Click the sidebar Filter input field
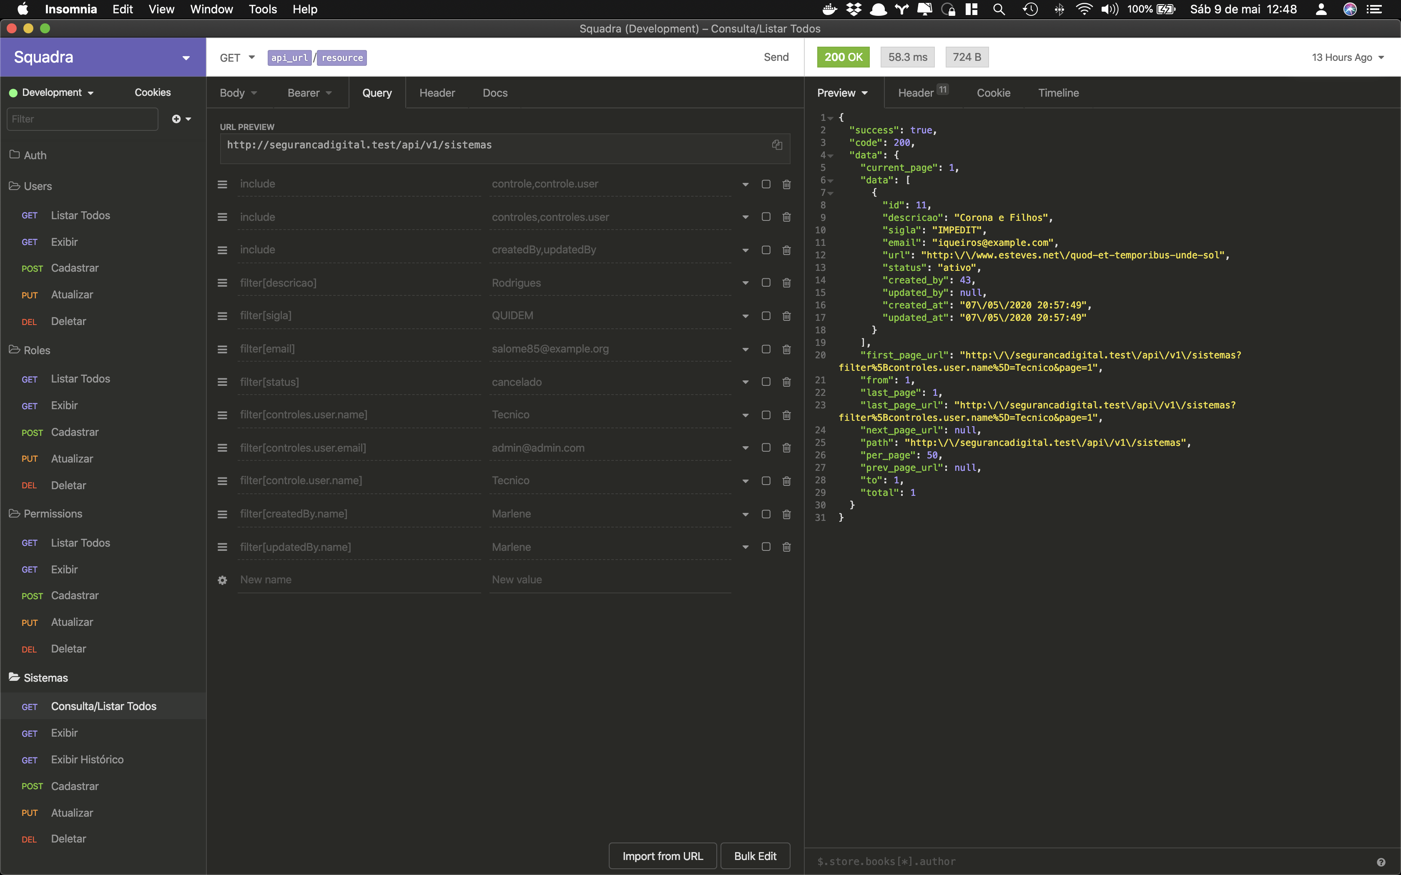This screenshot has height=875, width=1401. click(x=82, y=119)
